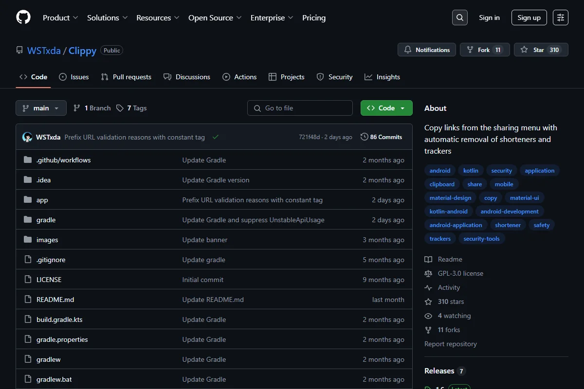Image resolution: width=584 pixels, height=389 pixels.
Task: Click the Notifications bell button
Action: click(x=427, y=50)
